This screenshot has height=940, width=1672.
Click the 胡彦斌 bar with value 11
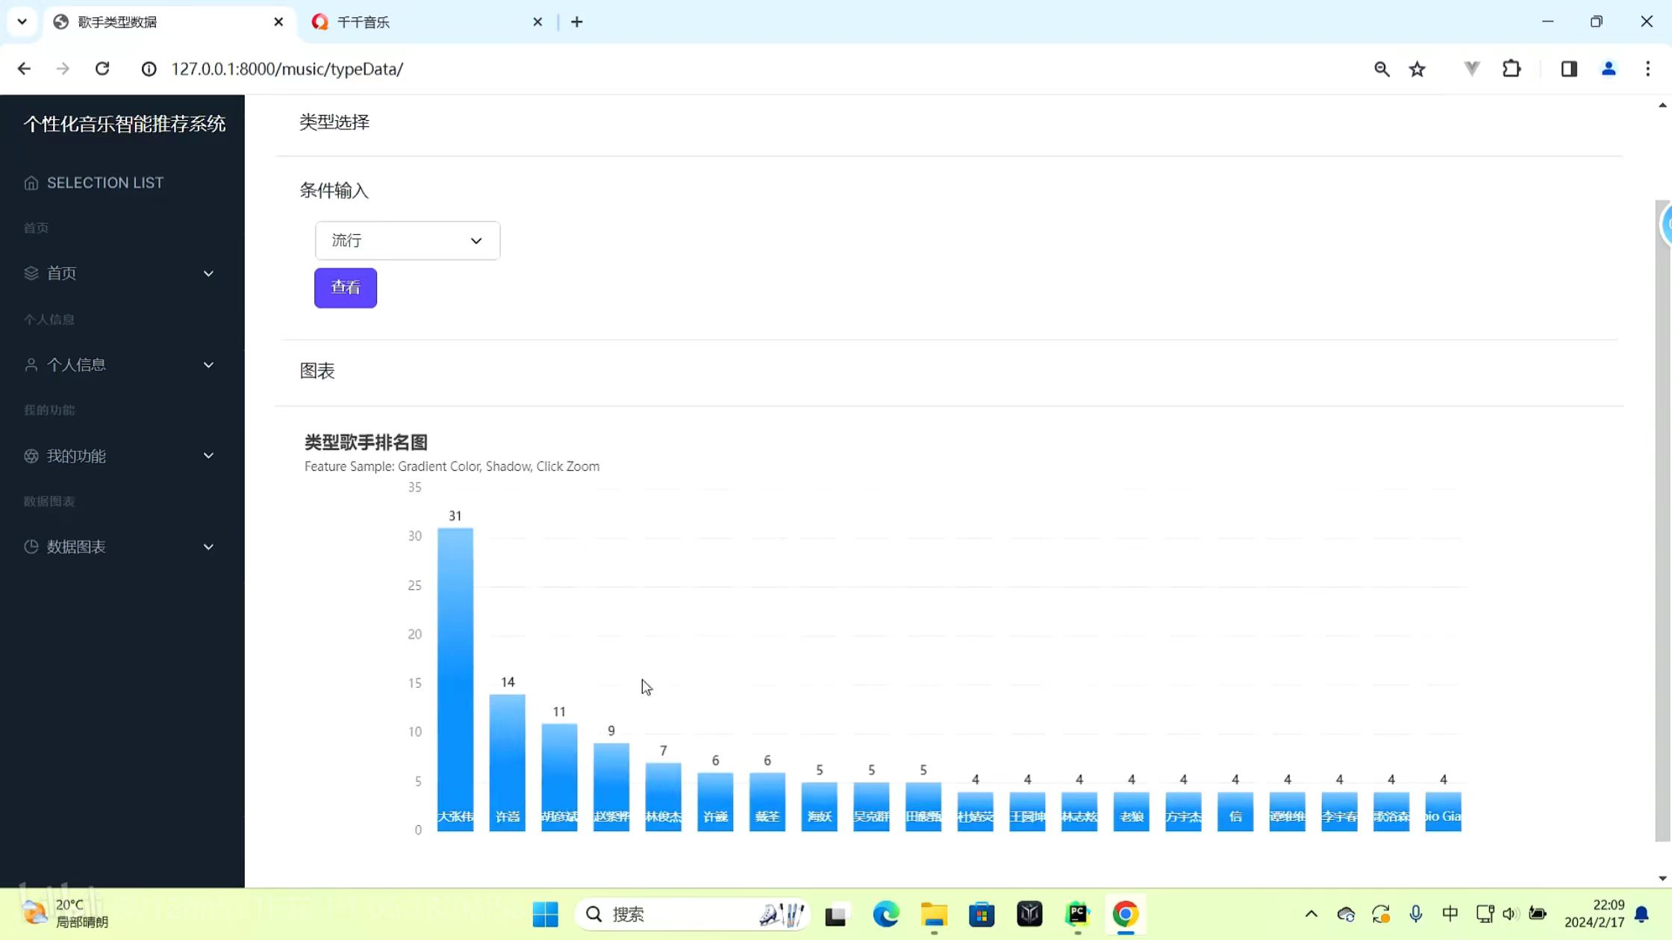(559, 777)
